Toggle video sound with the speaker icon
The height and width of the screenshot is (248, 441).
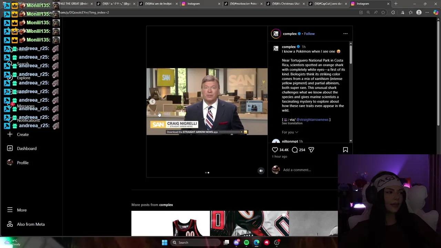(x=261, y=170)
